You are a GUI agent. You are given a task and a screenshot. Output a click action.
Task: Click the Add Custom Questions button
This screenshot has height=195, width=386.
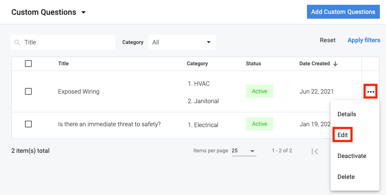(343, 12)
